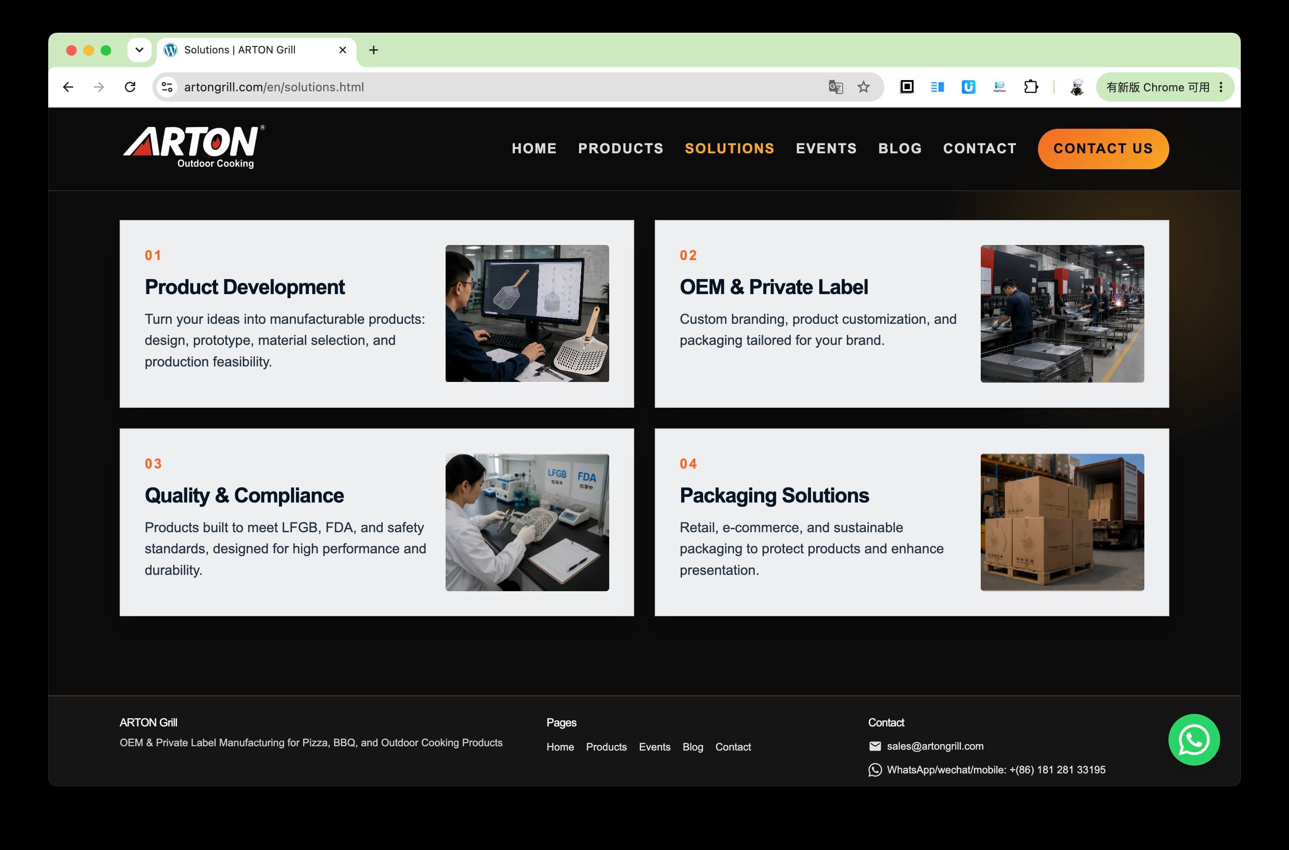Click the footer WhatsApp phone icon

[x=875, y=770]
